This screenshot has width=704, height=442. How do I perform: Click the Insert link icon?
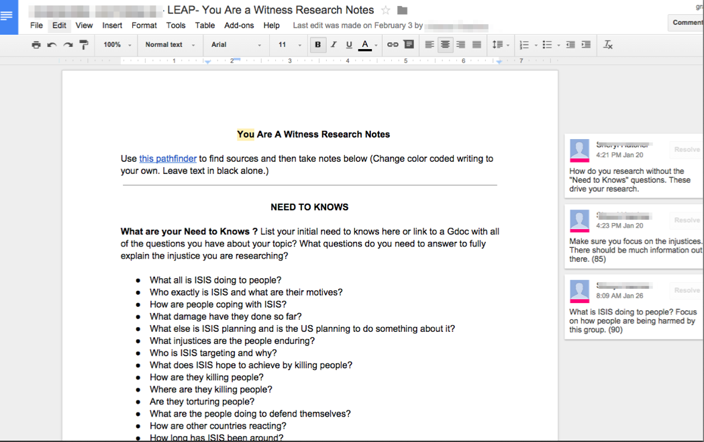coord(393,45)
